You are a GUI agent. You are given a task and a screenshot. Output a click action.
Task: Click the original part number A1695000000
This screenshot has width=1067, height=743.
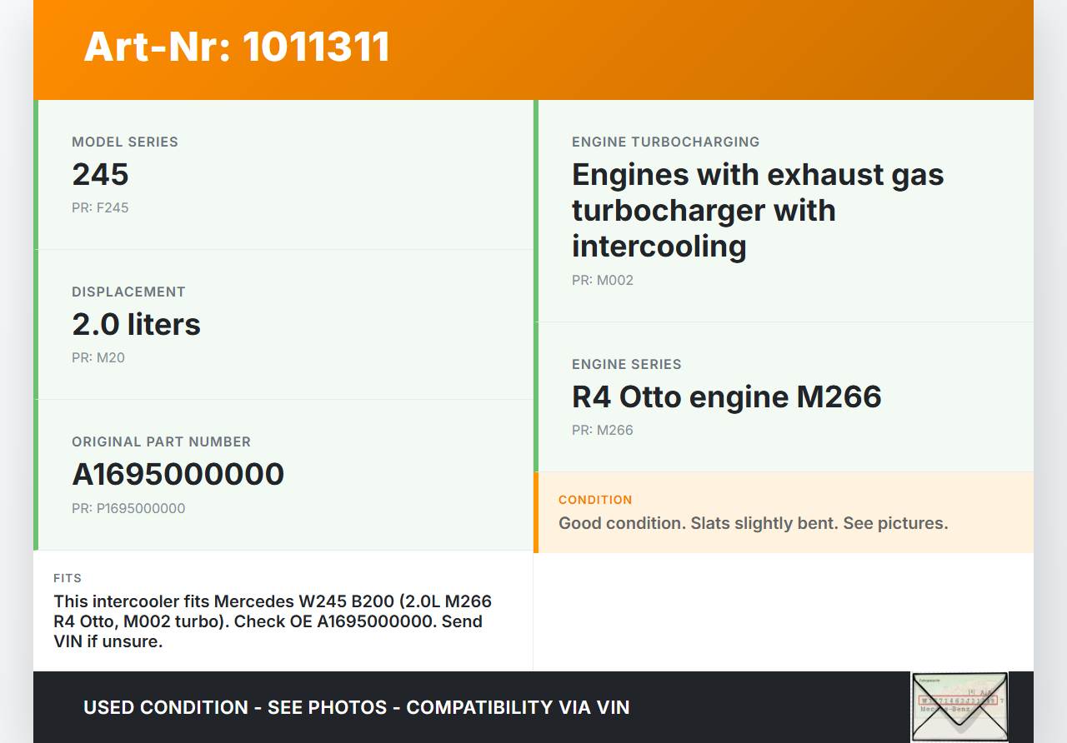coord(178,474)
